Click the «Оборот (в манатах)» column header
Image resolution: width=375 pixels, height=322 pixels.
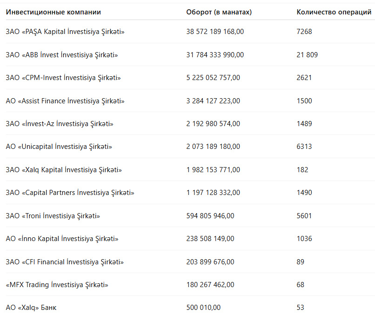pyautogui.click(x=219, y=12)
